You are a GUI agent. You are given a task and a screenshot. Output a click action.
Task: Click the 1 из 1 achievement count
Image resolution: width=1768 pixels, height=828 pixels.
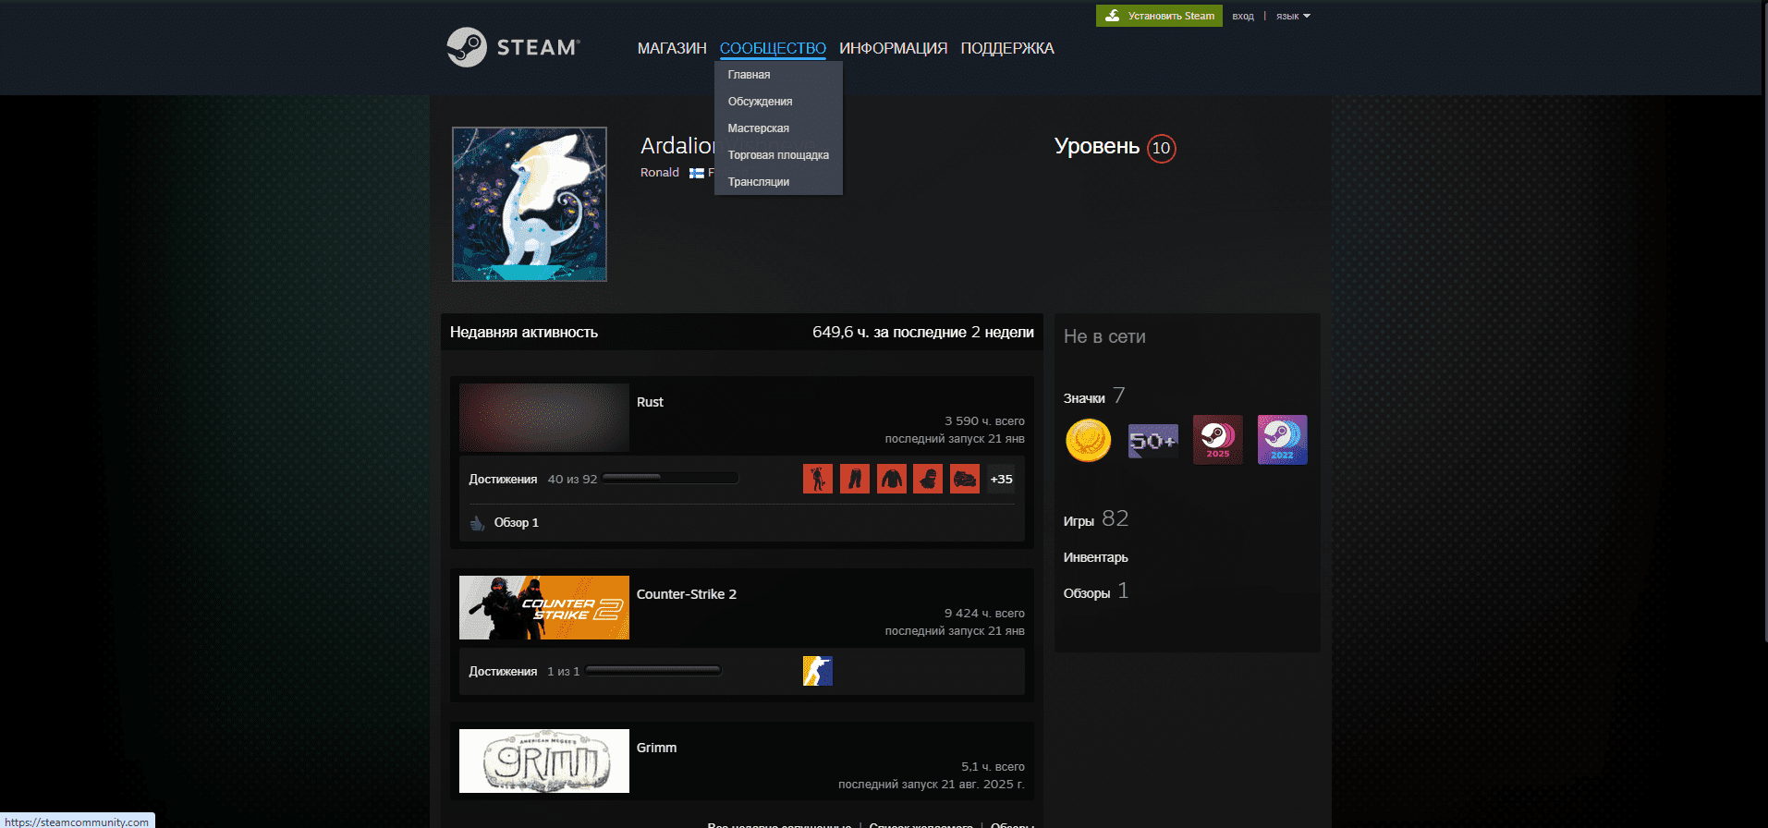pos(564,671)
